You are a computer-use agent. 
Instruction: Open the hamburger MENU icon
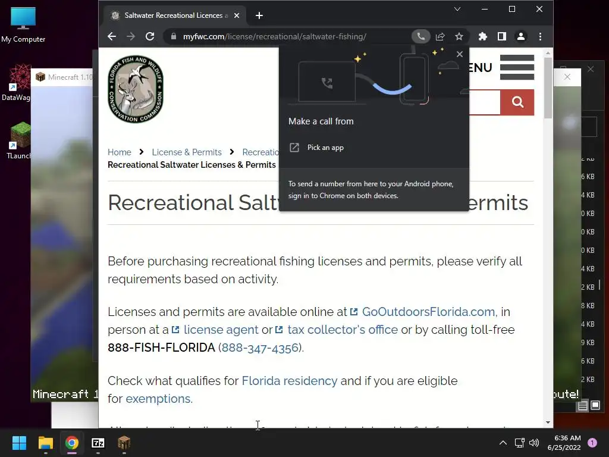[x=517, y=67]
